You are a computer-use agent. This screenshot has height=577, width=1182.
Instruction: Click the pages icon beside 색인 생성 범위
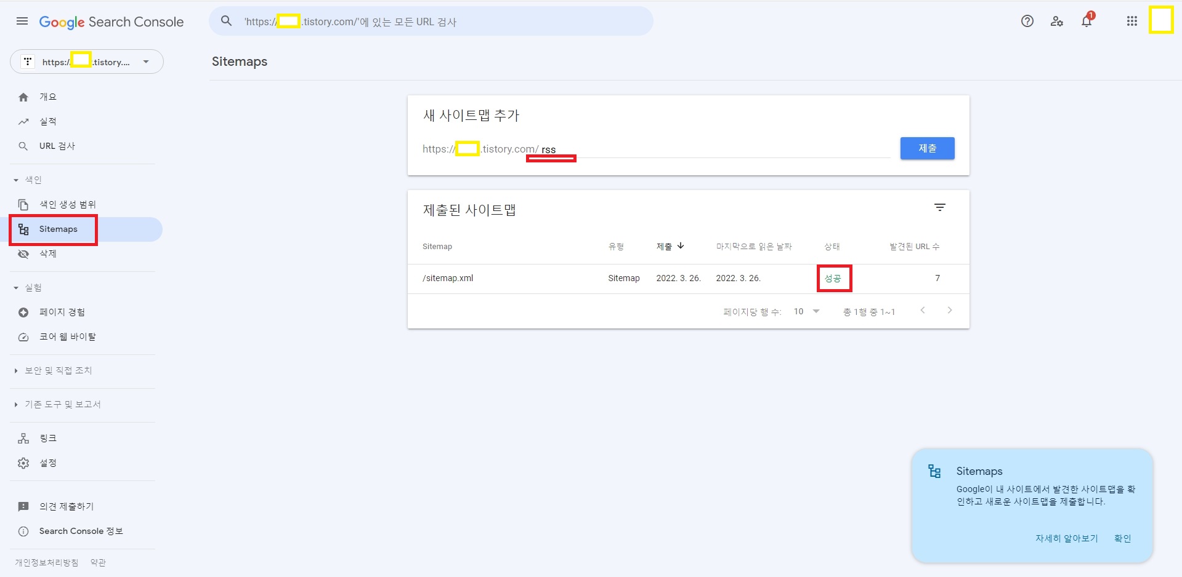tap(23, 205)
